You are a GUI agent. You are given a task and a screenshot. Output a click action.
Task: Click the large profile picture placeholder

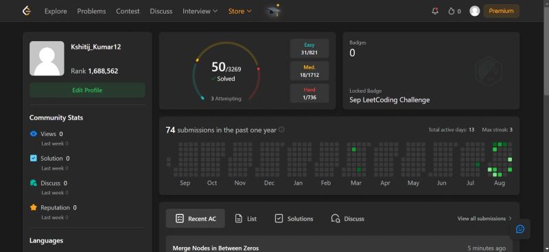pos(47,58)
